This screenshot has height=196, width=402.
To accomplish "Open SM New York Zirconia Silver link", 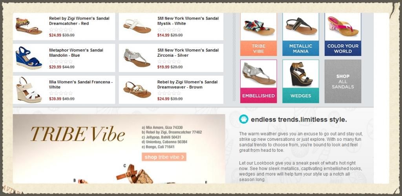I will [188, 53].
